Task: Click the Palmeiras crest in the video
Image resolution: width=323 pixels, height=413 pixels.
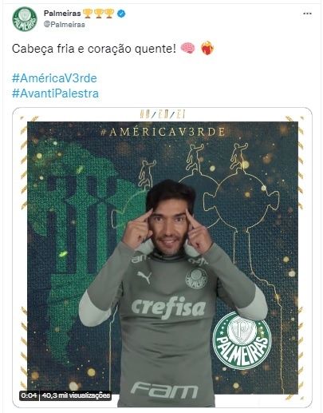Action: 242,341
